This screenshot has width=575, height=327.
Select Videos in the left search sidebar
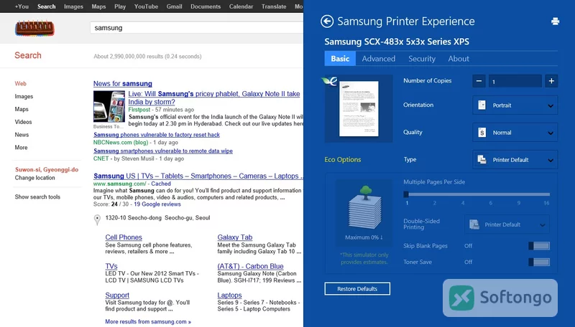[x=23, y=122]
